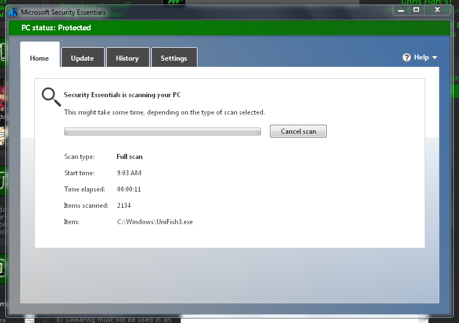Viewport: 459px width, 323px height.
Task: Click the time elapsed value '00:00:11'
Action: pos(129,189)
